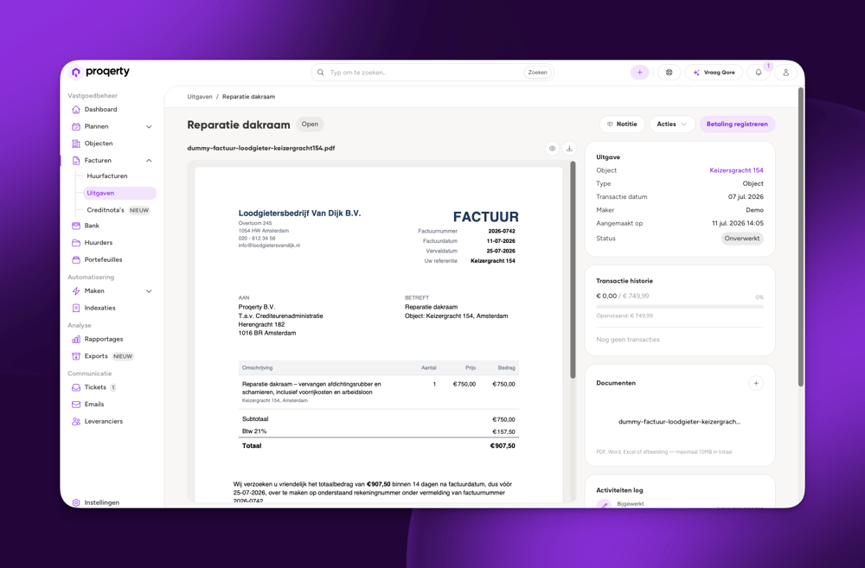Expand the Plannen submenu chevron

pos(149,127)
